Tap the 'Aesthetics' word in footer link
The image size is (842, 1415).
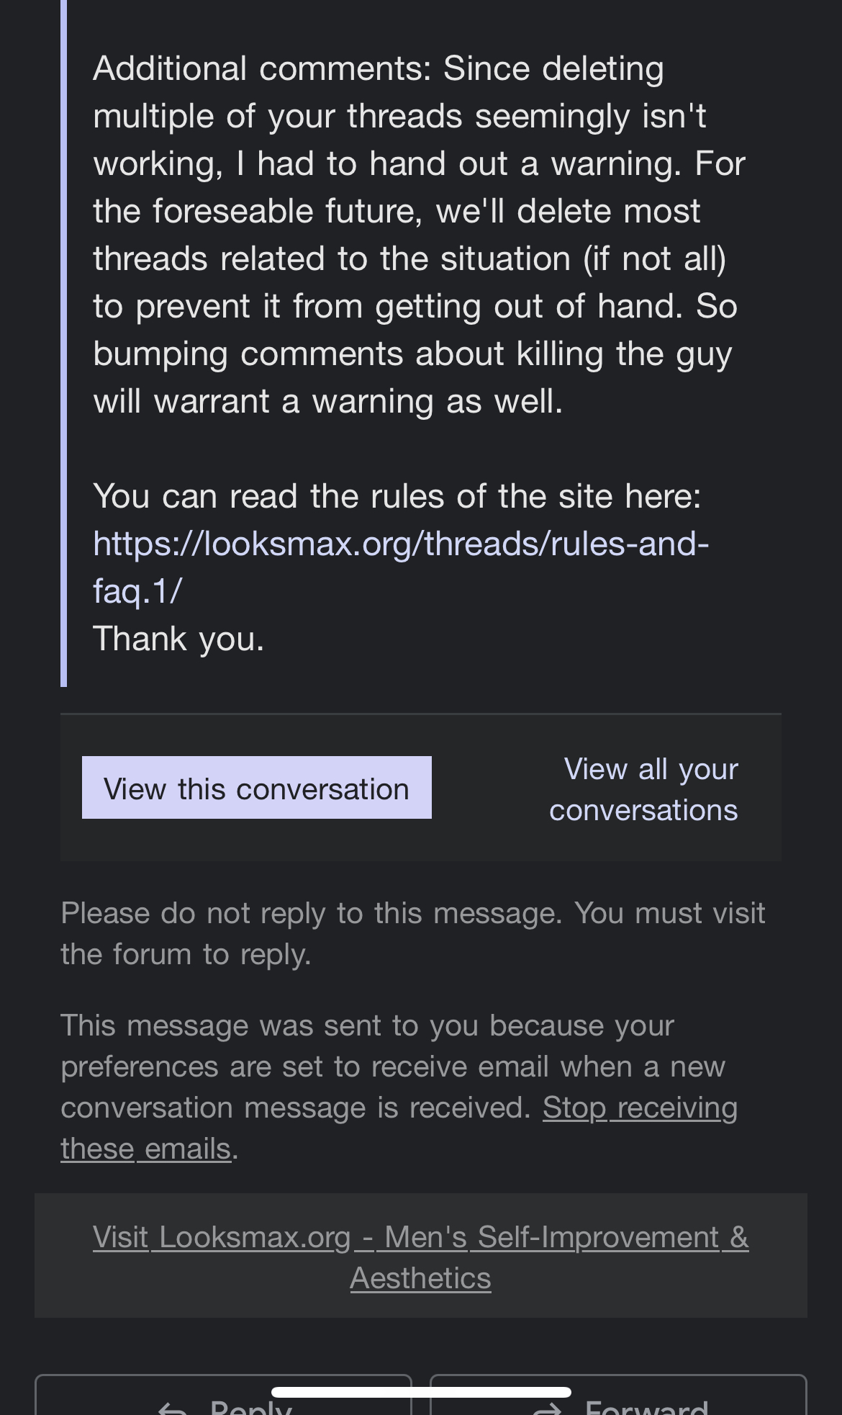click(421, 1278)
